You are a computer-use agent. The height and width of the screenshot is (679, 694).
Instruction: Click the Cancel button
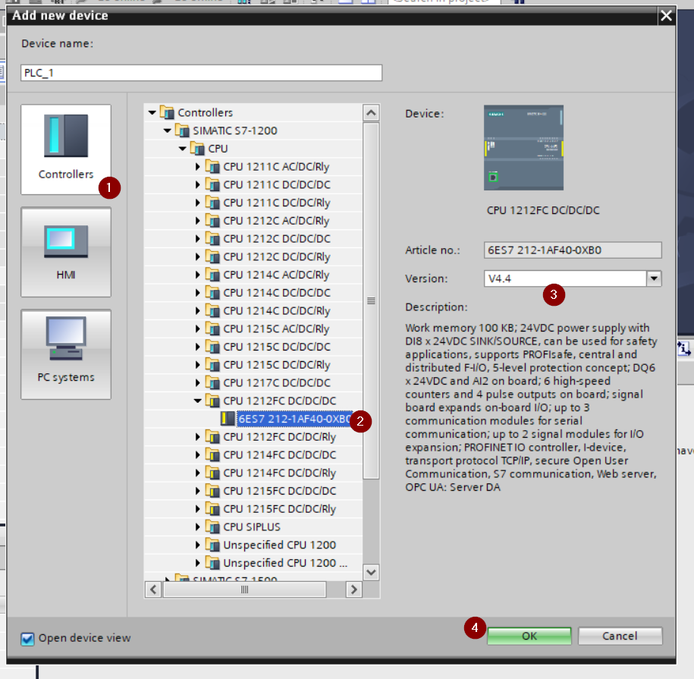pyautogui.click(x=620, y=636)
